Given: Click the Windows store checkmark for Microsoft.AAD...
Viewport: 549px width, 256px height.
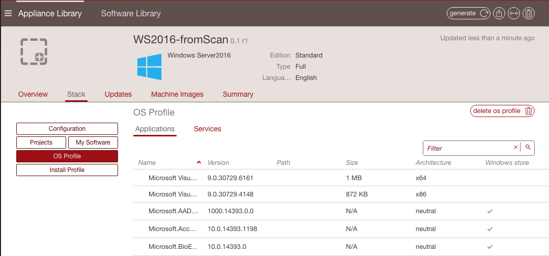Looking at the screenshot, I should (x=490, y=211).
